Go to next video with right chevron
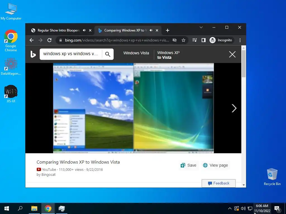286x214 pixels. 234,108
